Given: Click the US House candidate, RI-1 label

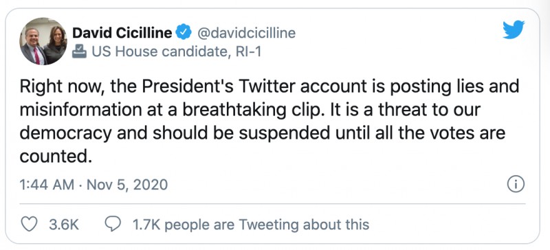Looking at the screenshot, I should [x=177, y=52].
